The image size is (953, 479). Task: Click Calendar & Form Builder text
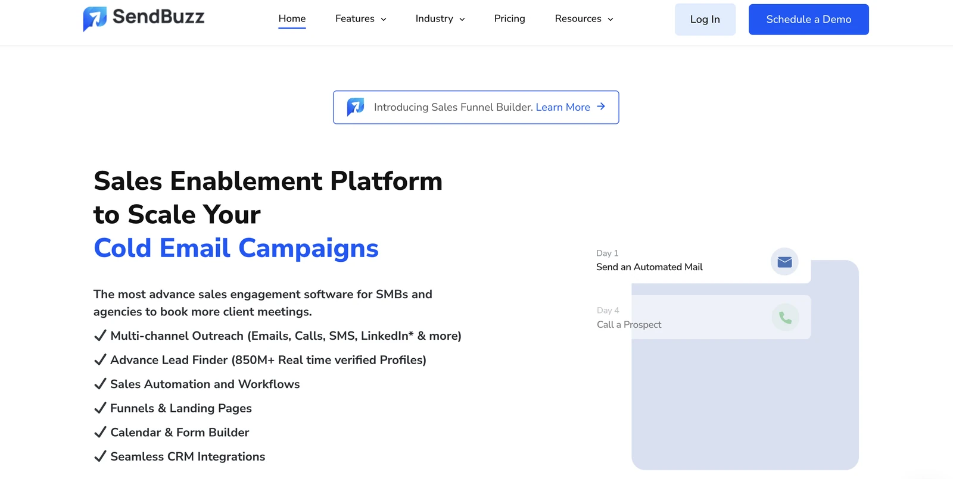point(180,433)
